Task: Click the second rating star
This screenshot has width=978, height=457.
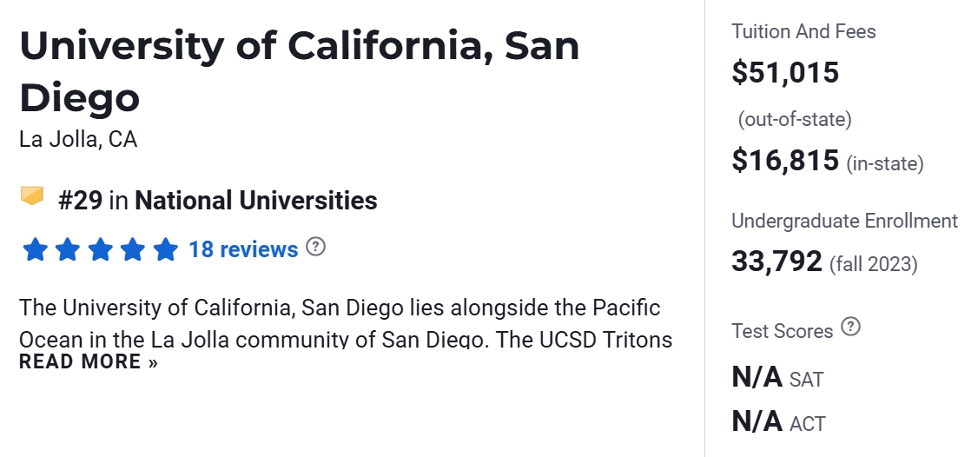Action: [x=68, y=250]
